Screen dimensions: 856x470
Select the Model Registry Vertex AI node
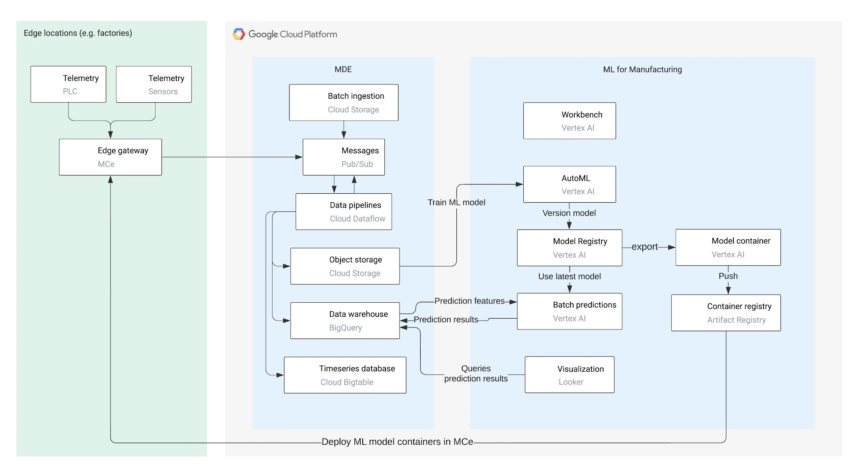569,248
